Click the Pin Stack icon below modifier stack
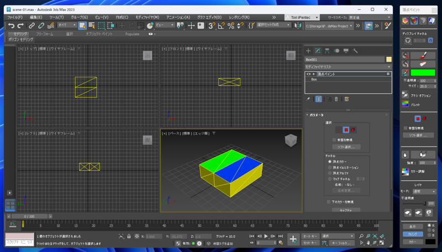 click(308, 99)
